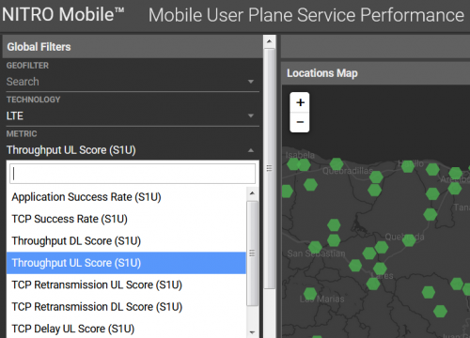
Task: Click the metric list scroll-up arrow
Action: (252, 193)
